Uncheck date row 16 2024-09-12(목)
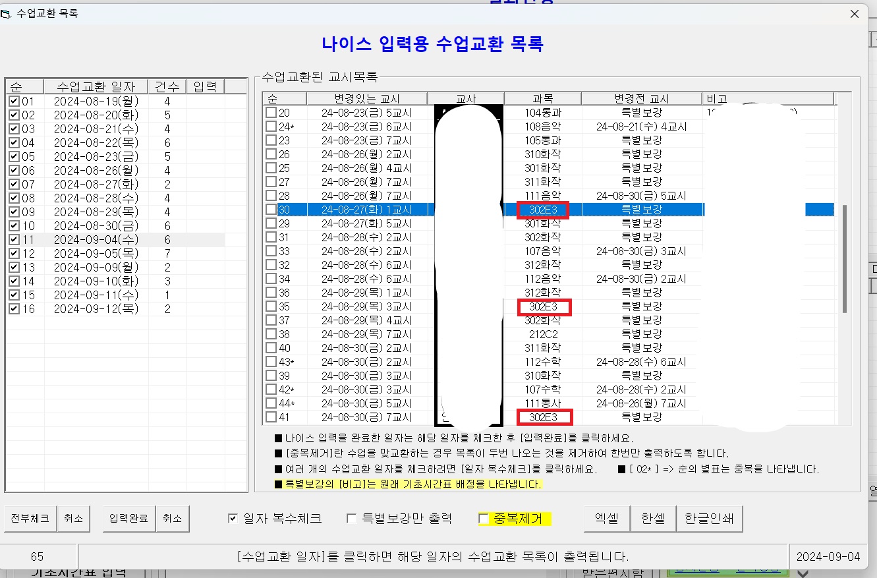The width and height of the screenshot is (877, 578). click(x=14, y=309)
